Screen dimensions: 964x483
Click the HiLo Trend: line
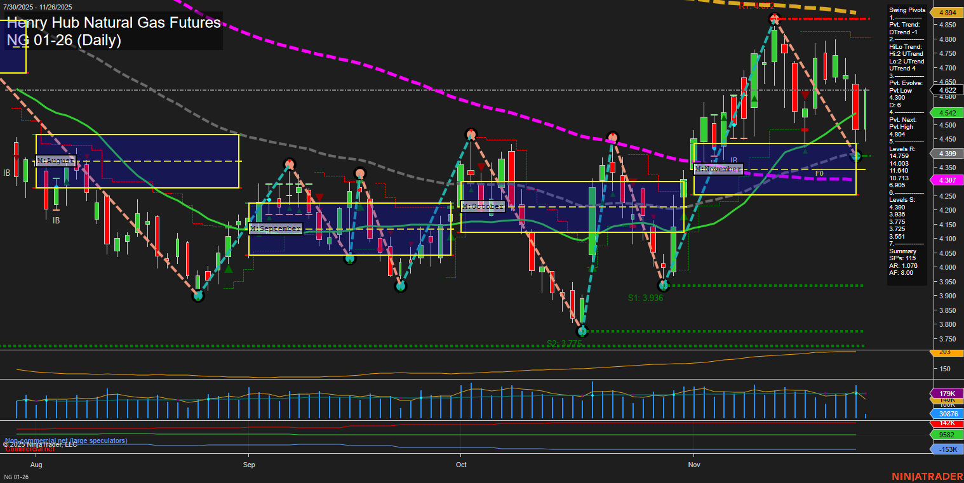click(x=906, y=46)
